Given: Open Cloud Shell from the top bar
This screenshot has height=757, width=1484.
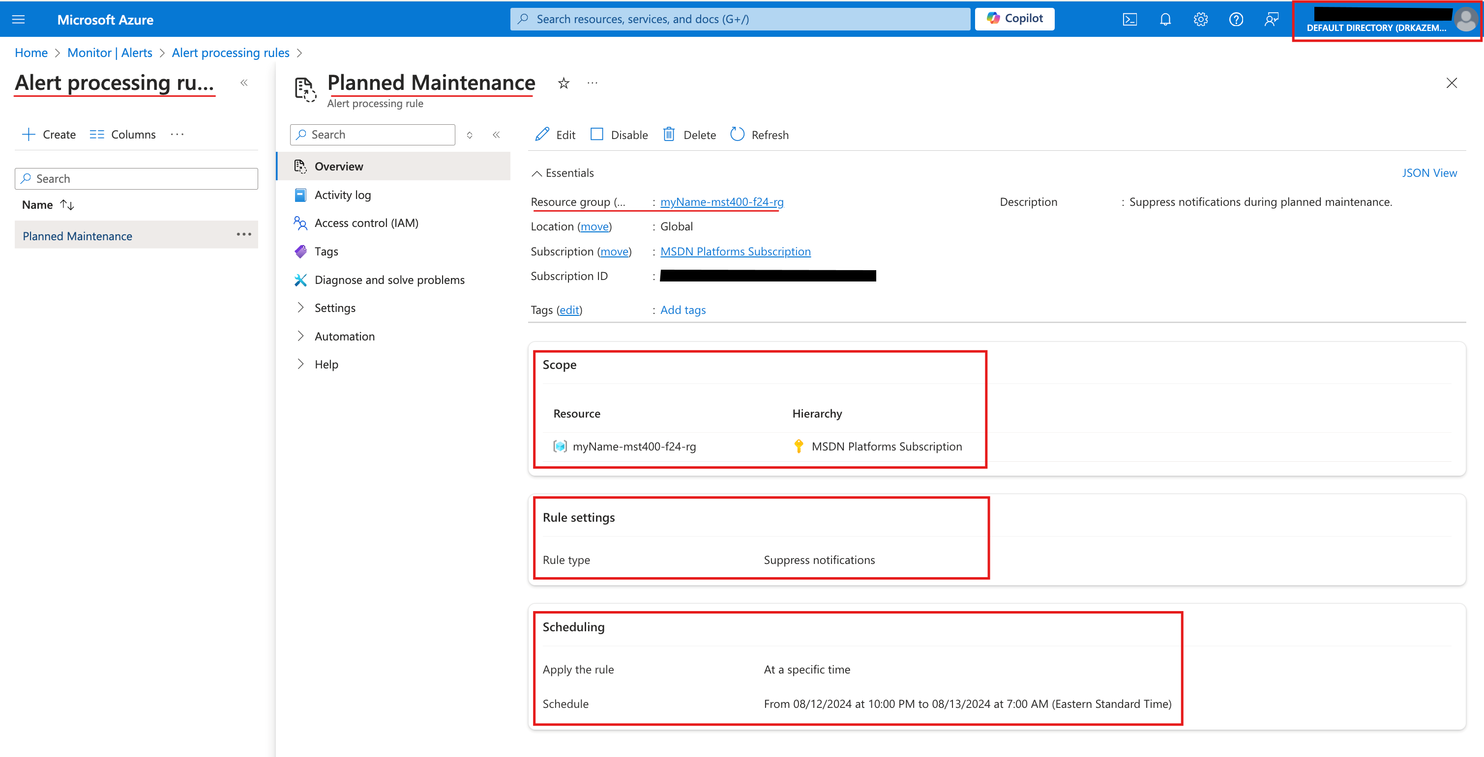Looking at the screenshot, I should [x=1129, y=20].
